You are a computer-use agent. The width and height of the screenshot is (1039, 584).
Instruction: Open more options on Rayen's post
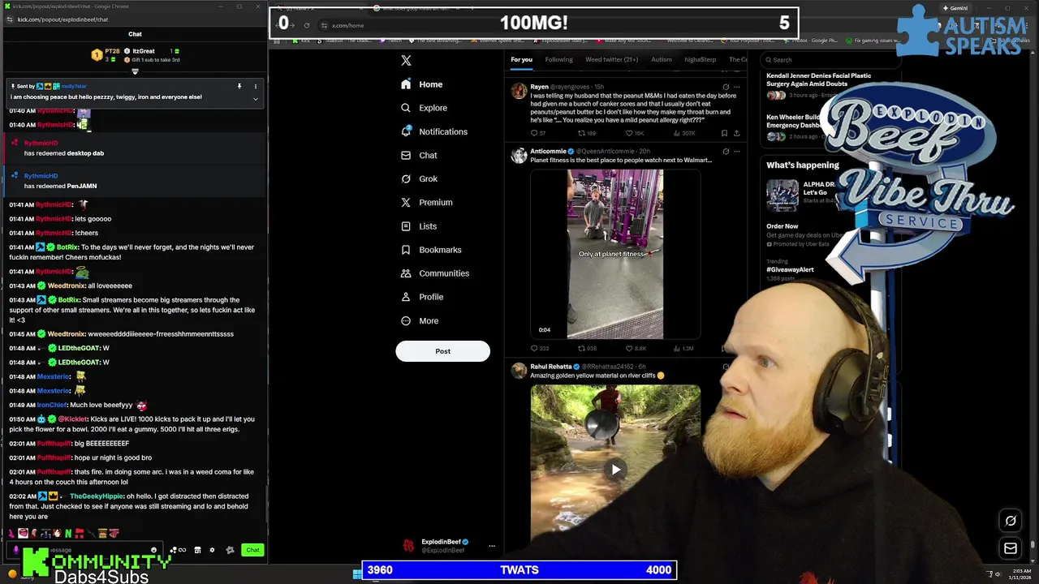[736, 87]
